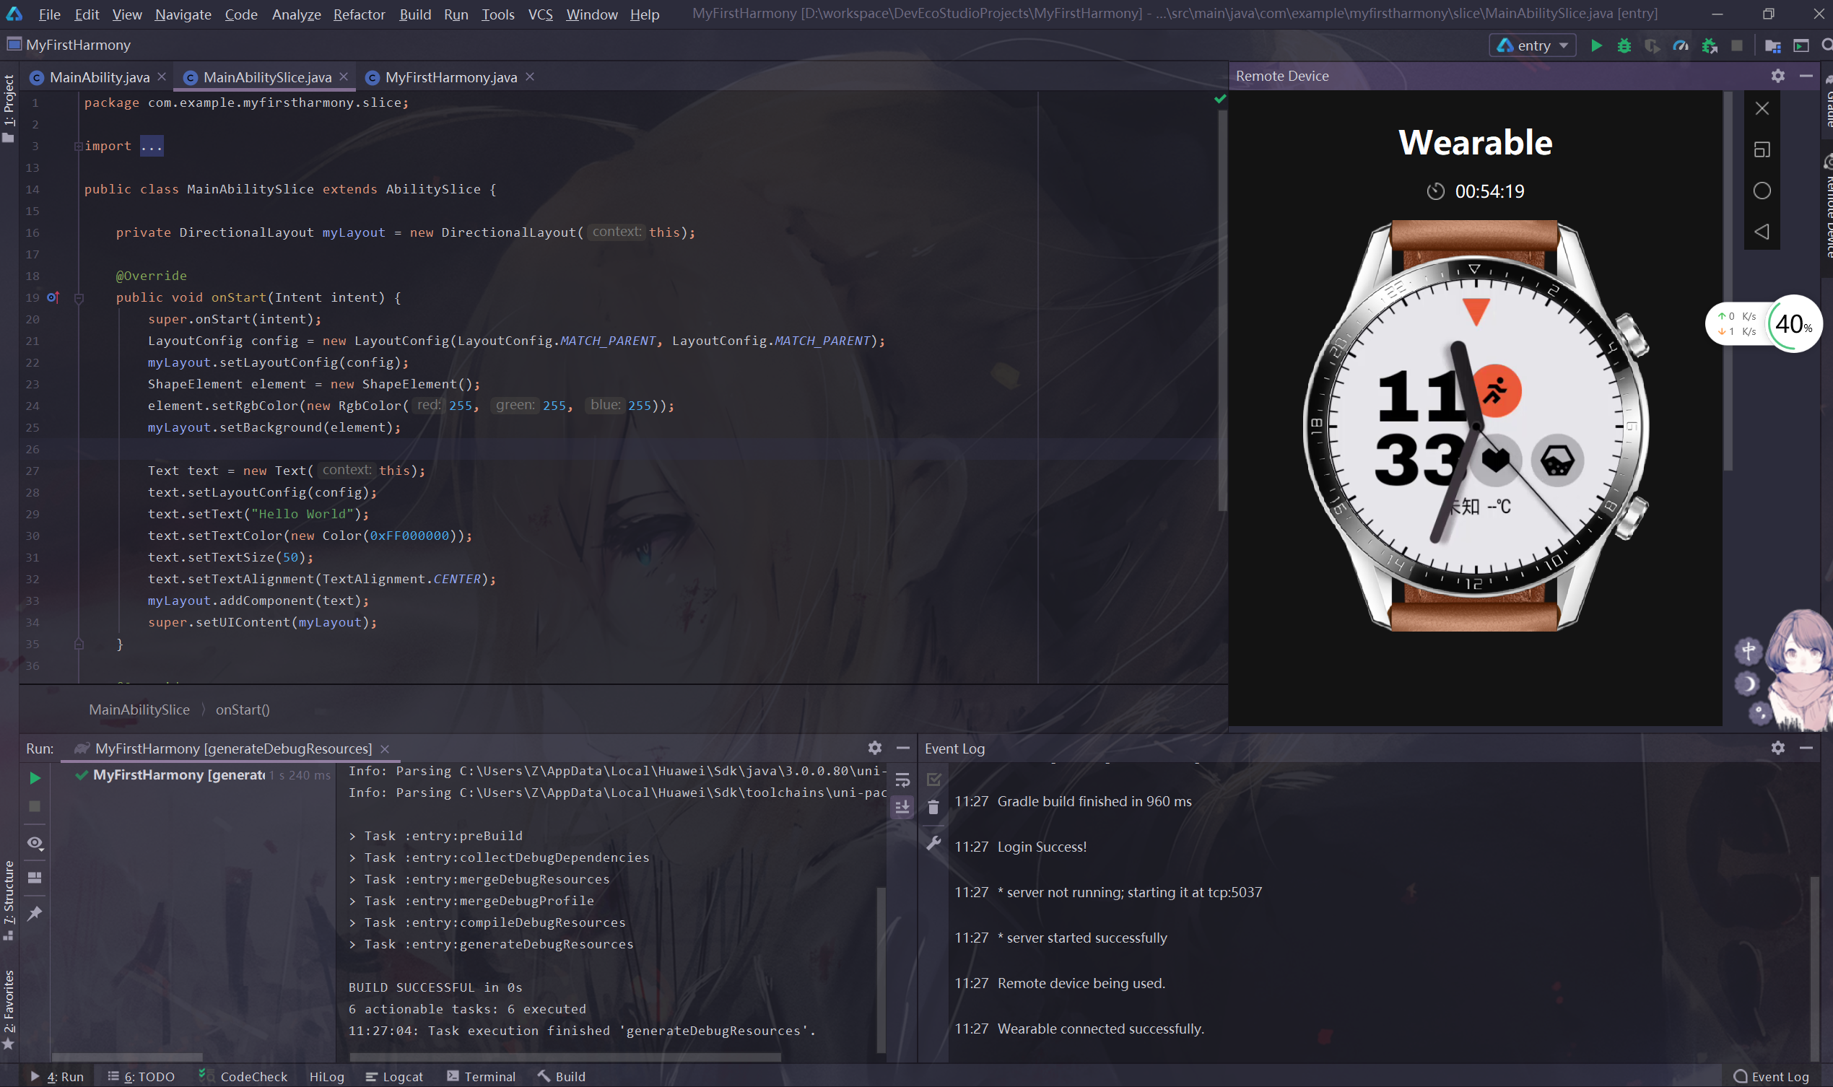This screenshot has height=1087, width=1833.
Task: Open the profiler gauge icon
Action: (1681, 45)
